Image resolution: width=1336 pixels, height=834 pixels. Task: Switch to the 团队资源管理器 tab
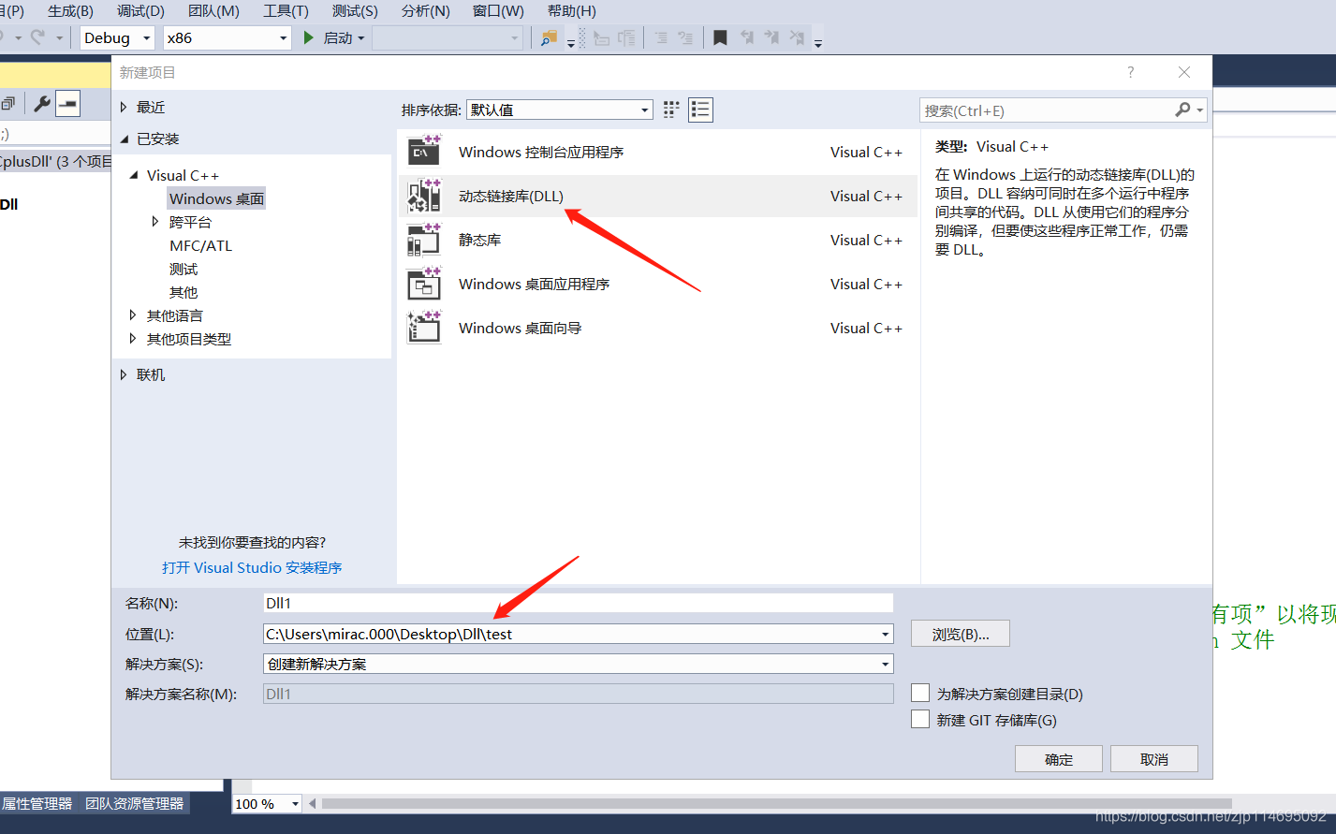134,803
